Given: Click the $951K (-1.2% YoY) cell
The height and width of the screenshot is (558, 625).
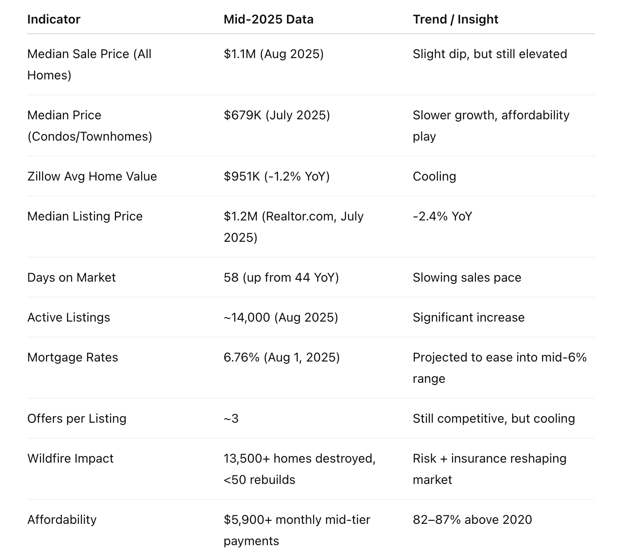Looking at the screenshot, I should coord(277,177).
